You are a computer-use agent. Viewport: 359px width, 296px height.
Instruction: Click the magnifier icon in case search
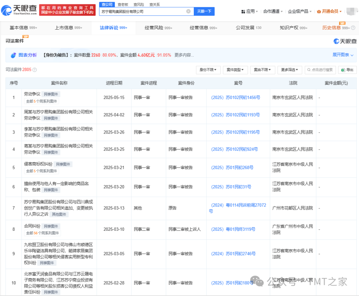(x=309, y=70)
